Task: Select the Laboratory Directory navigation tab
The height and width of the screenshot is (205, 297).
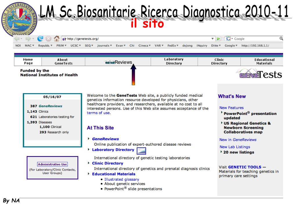Action: pos(174,61)
